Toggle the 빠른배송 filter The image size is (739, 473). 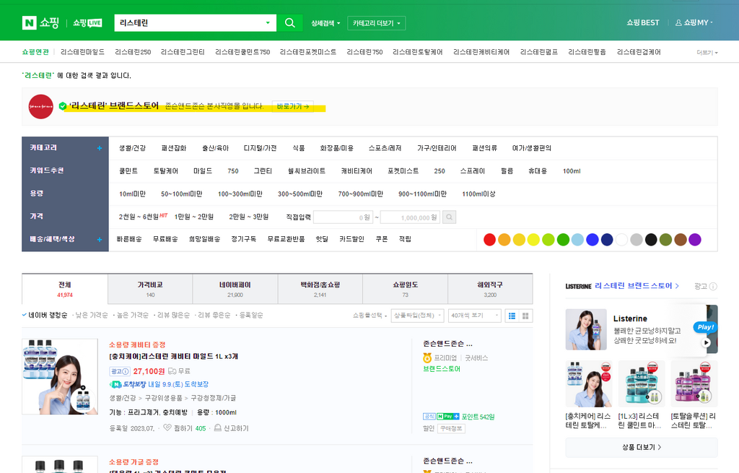coord(129,239)
